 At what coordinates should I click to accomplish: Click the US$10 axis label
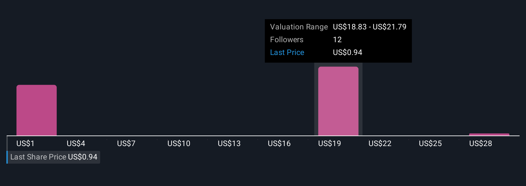tap(179, 143)
